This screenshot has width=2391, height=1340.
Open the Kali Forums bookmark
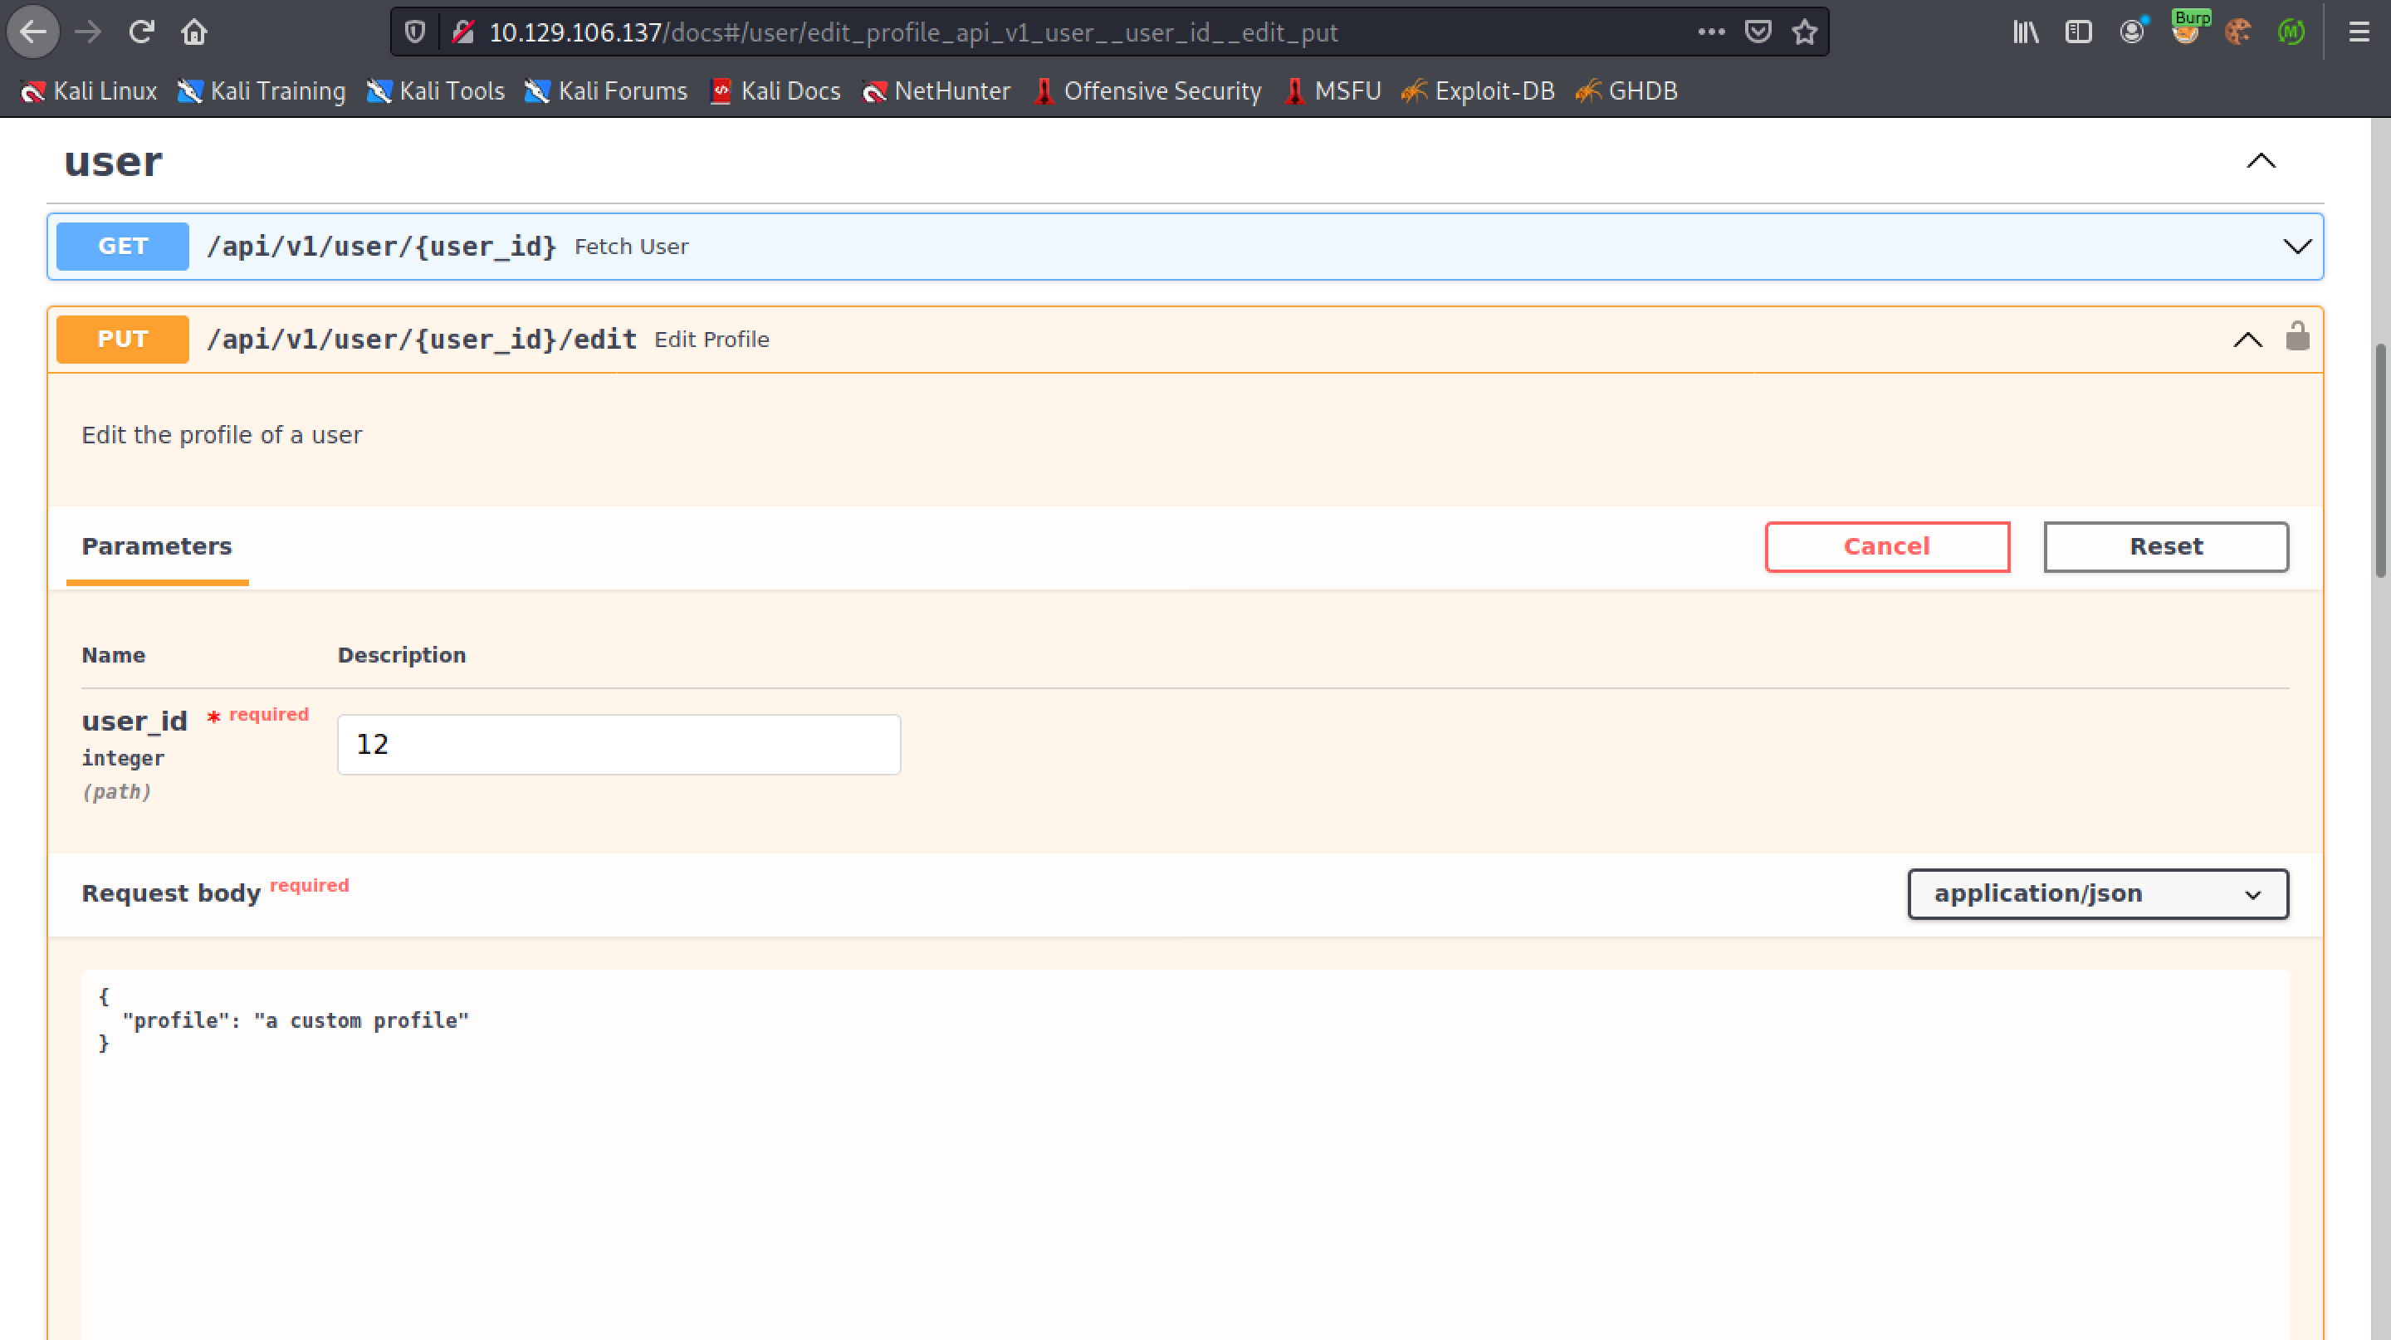(606, 91)
